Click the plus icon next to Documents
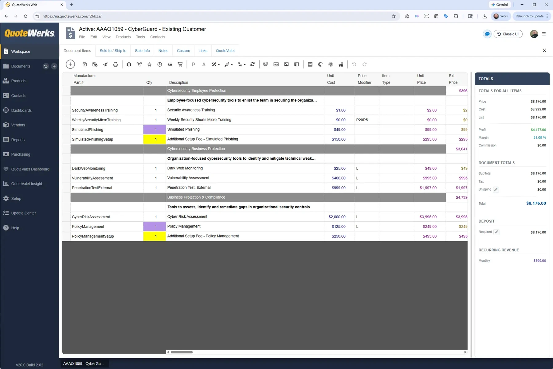Image resolution: width=553 pixels, height=369 pixels. coord(54,66)
